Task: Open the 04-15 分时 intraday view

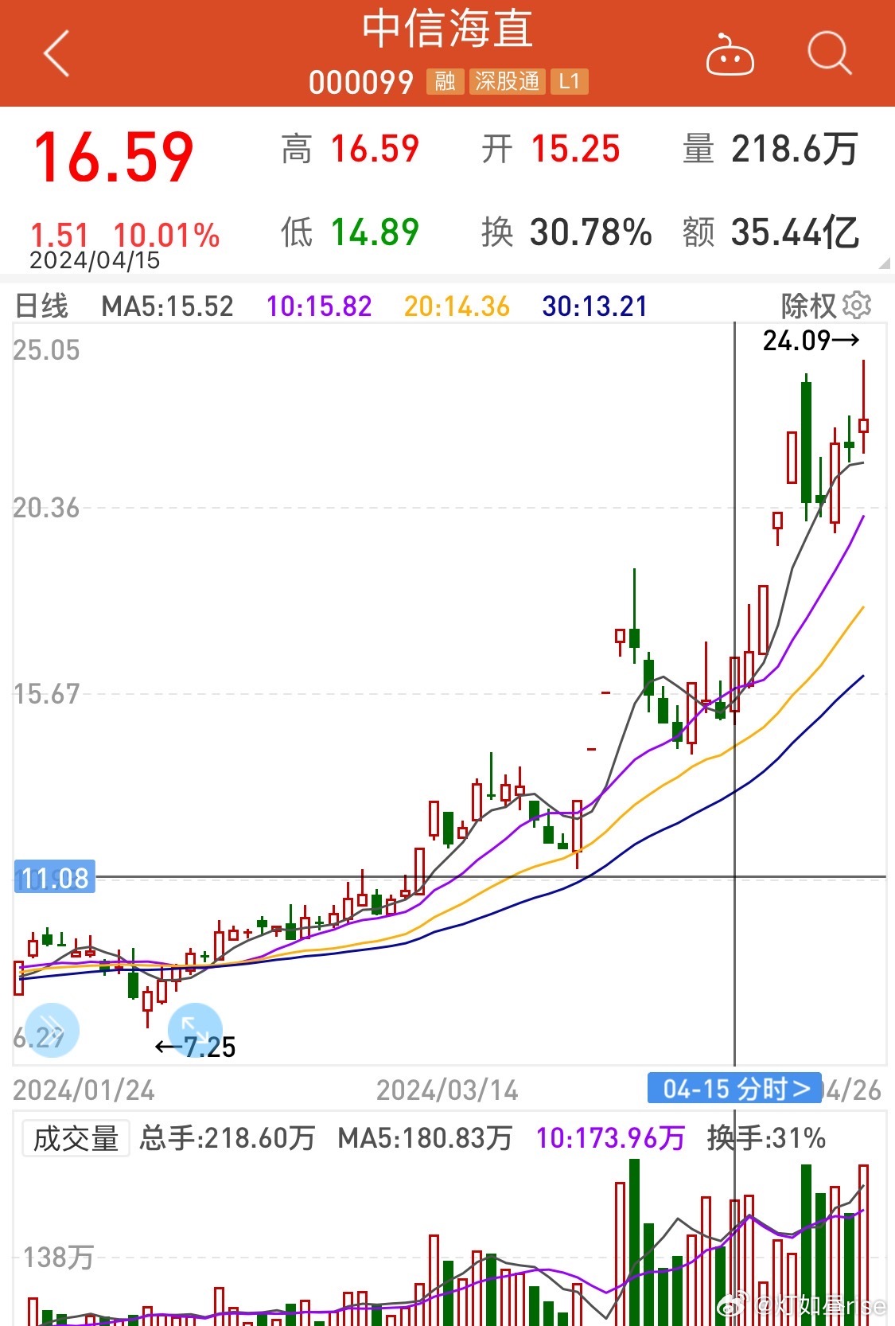Action: 734,1088
